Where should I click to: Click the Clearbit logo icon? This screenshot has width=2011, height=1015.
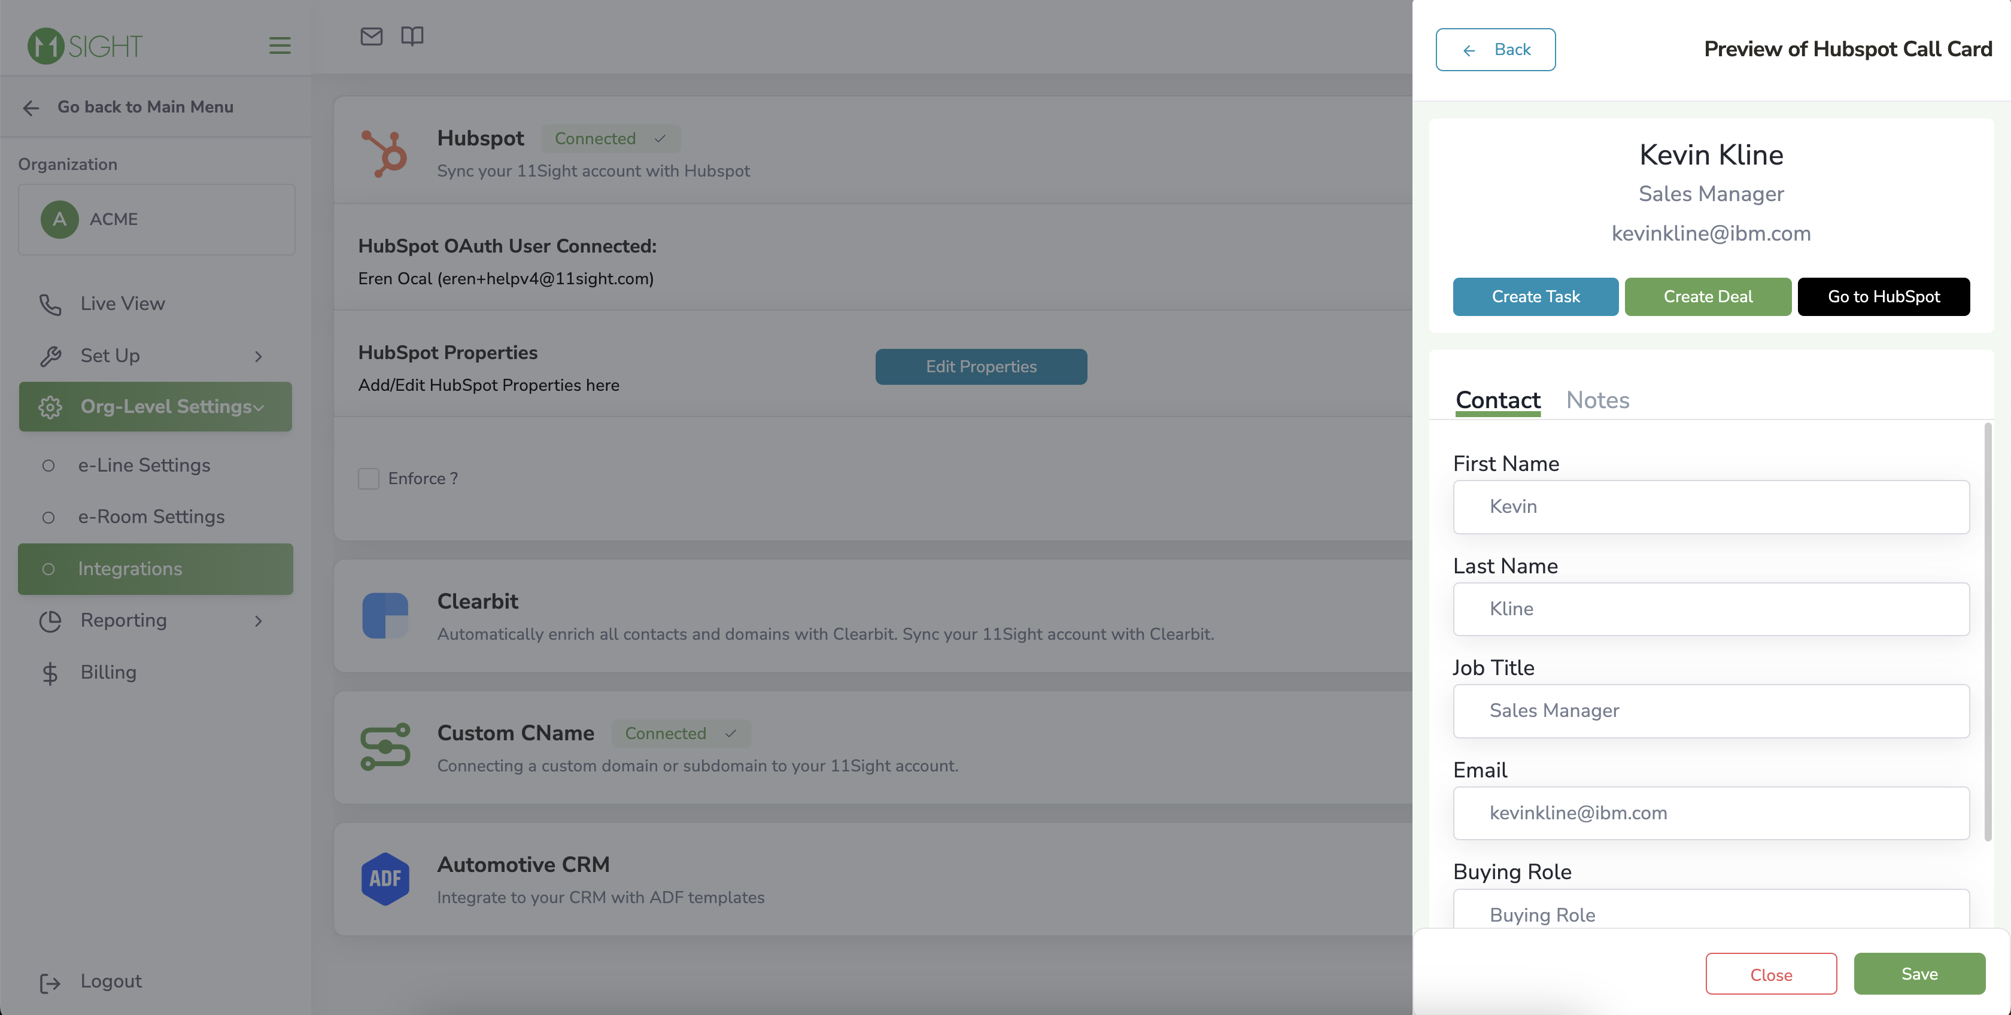[x=385, y=615]
